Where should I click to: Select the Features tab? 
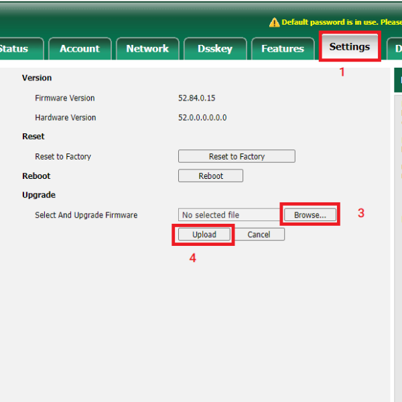click(x=282, y=49)
